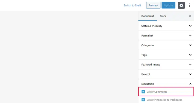
Task: Uncheck the Allow Comments checkbox
Action: click(143, 92)
